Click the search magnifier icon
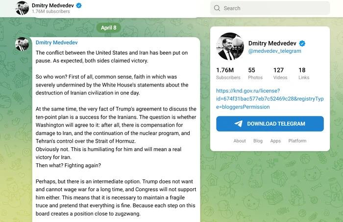 [x=218, y=8]
